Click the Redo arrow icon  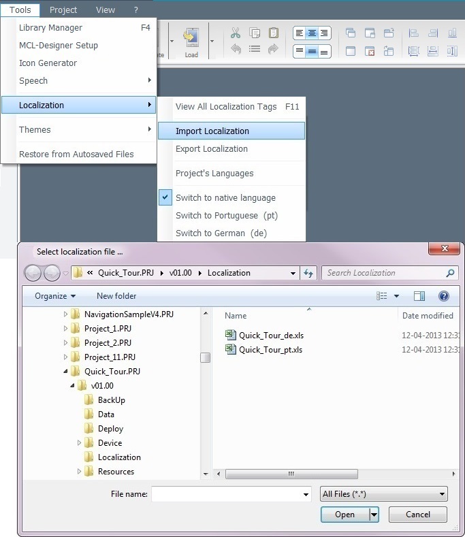(274, 49)
